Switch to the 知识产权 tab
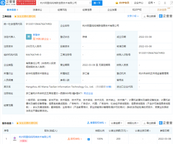Screen dimensions: 173x144 137,10
